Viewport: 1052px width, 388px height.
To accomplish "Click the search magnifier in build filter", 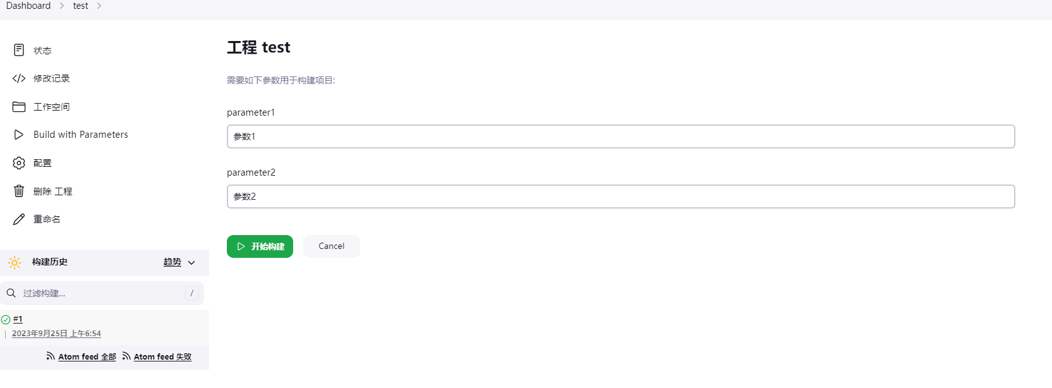I will coord(11,293).
